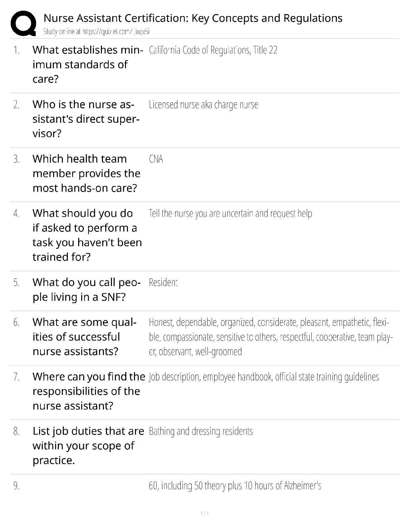This screenshot has width=409, height=530.
Task: Click the title Nurse Assistant Certification heading
Action: click(x=193, y=18)
